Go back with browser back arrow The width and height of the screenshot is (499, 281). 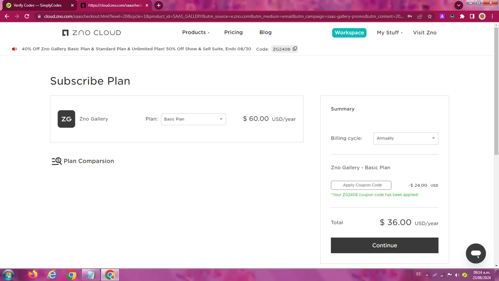click(7, 16)
